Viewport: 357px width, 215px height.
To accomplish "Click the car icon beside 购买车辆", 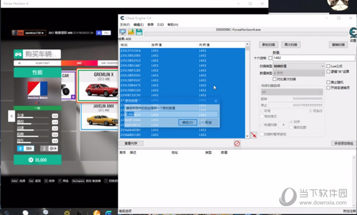I will [18, 54].
